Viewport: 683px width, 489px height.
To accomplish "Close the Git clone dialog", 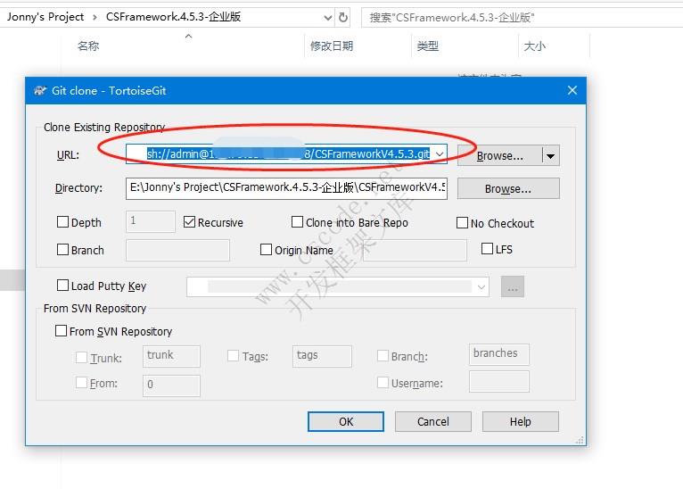I will tap(573, 90).
